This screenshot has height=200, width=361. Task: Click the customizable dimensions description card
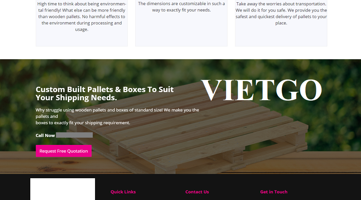click(x=181, y=23)
